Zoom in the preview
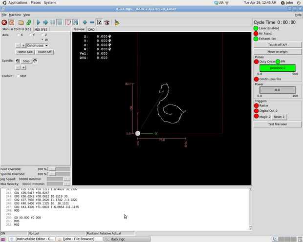 (85, 22)
